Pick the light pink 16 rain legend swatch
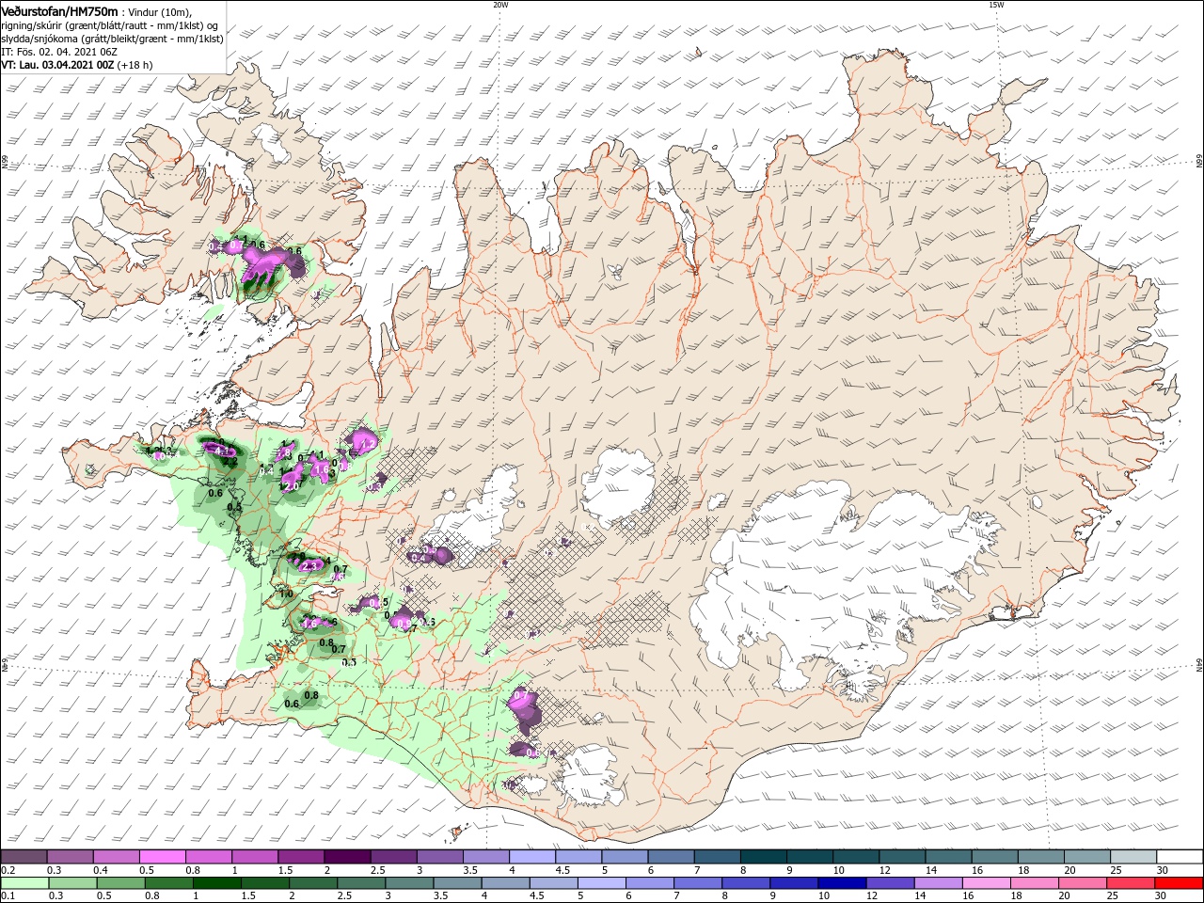The image size is (1204, 903). click(986, 883)
